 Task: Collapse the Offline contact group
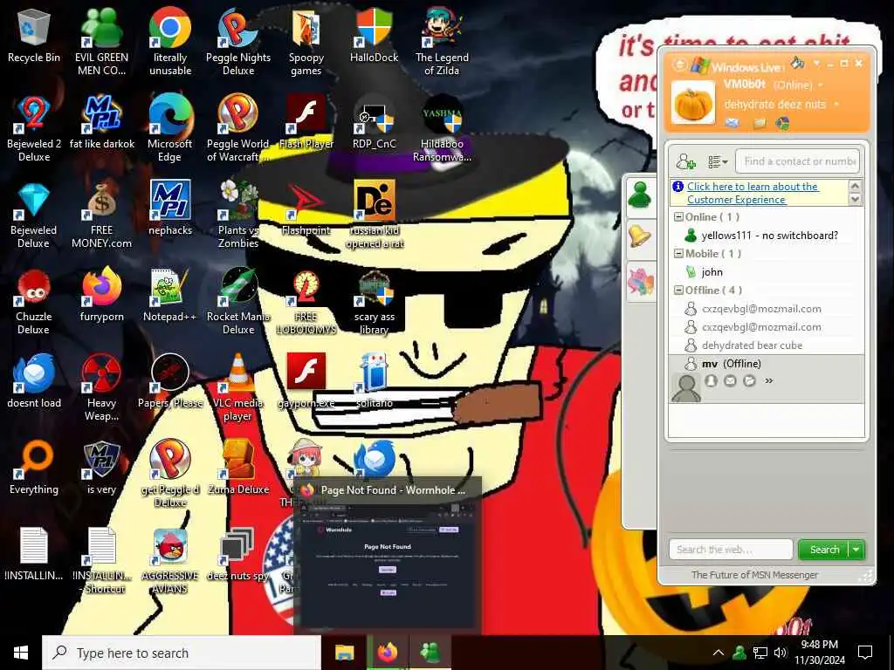coord(677,290)
